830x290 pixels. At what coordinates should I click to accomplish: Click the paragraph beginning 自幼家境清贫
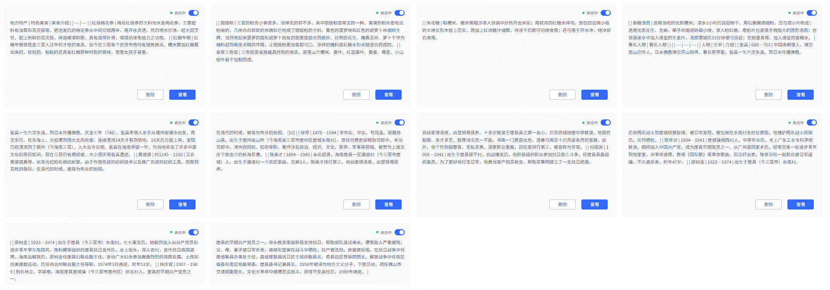tap(517, 147)
